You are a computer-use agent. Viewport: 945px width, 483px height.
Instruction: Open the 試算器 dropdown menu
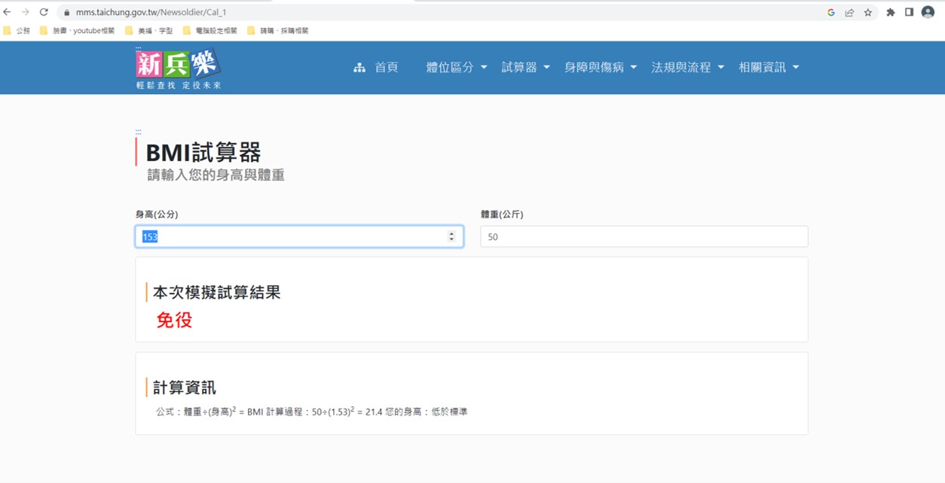pos(526,68)
